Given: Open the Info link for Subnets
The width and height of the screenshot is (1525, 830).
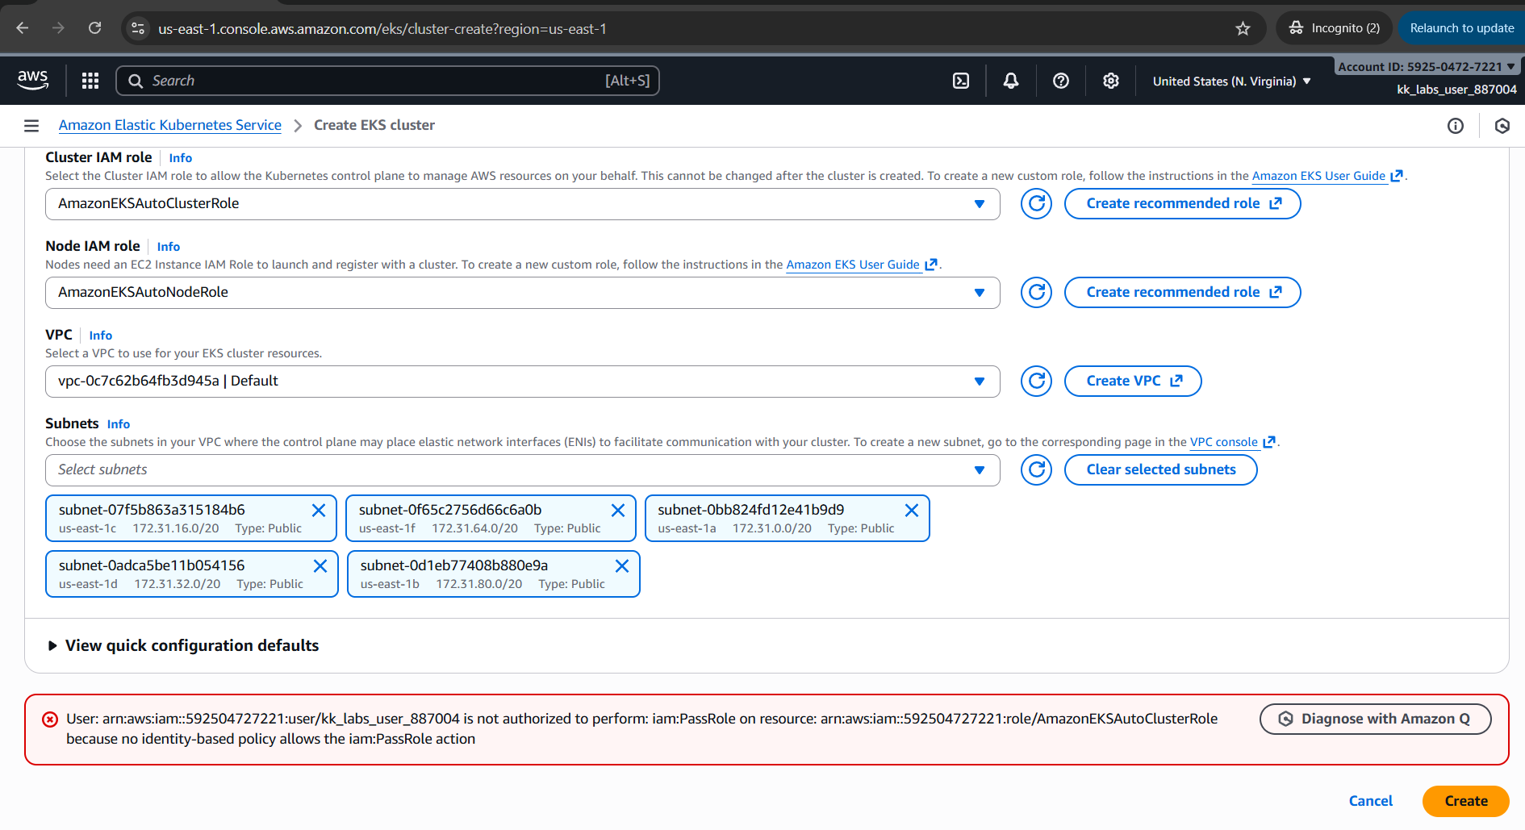Looking at the screenshot, I should tap(119, 424).
